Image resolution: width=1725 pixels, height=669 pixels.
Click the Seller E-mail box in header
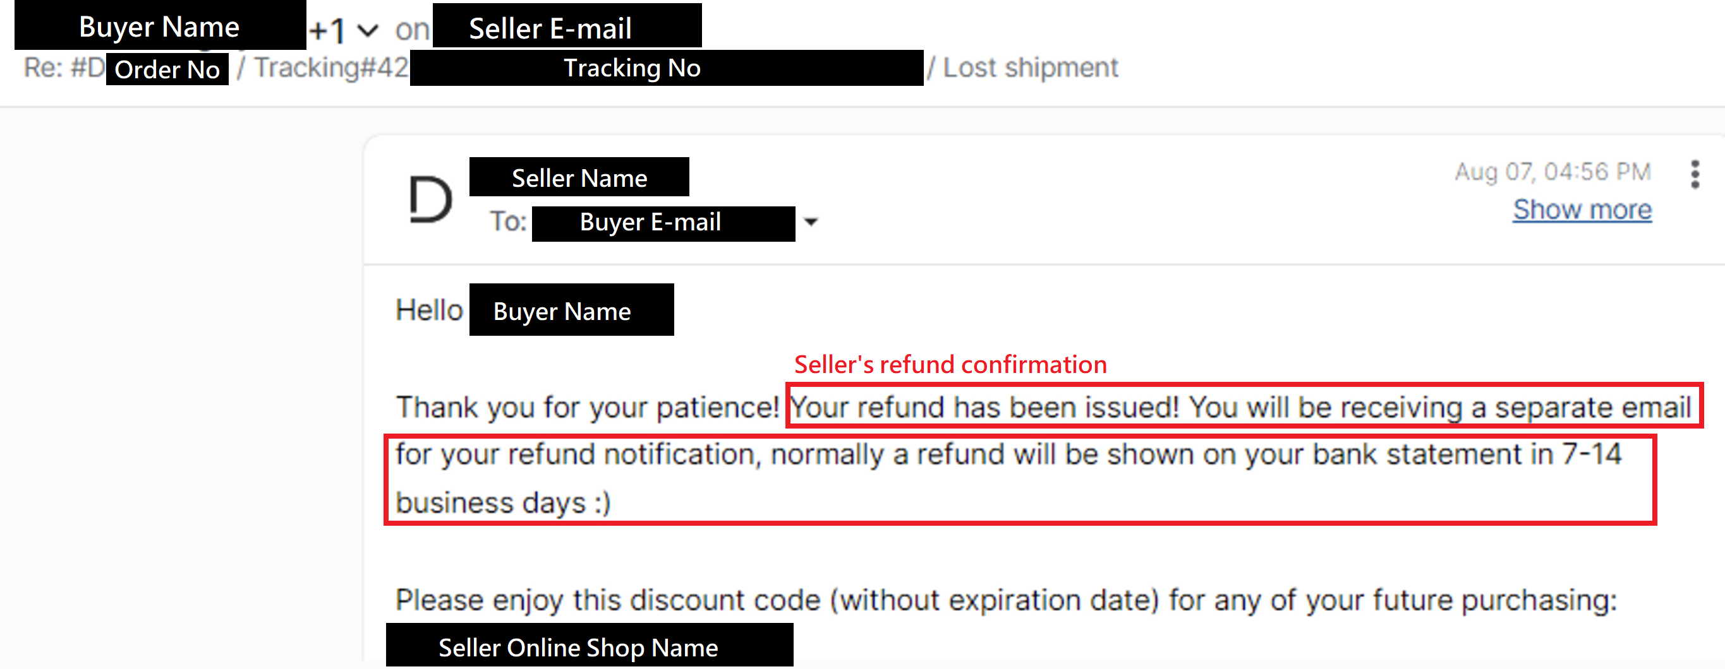[567, 26]
